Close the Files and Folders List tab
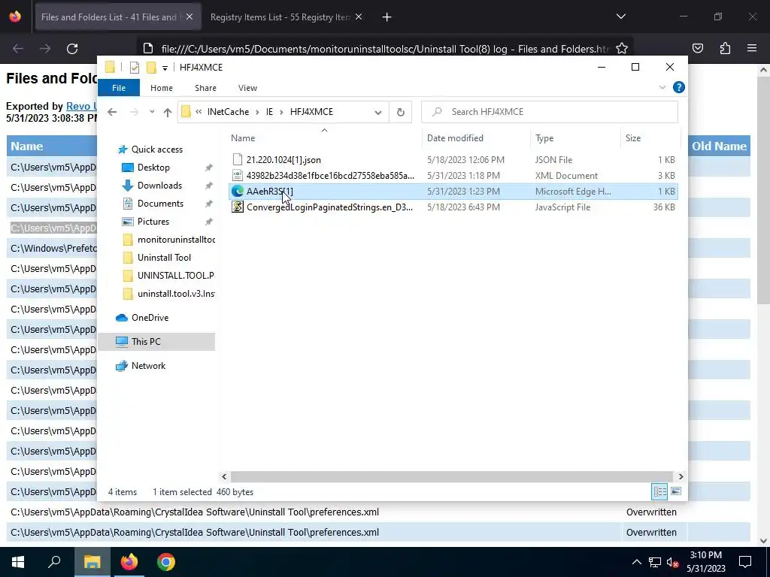 pos(189,17)
